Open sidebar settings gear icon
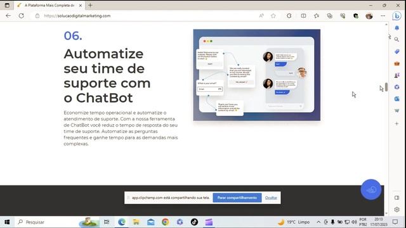The height and width of the screenshot is (228, 406). (x=396, y=210)
